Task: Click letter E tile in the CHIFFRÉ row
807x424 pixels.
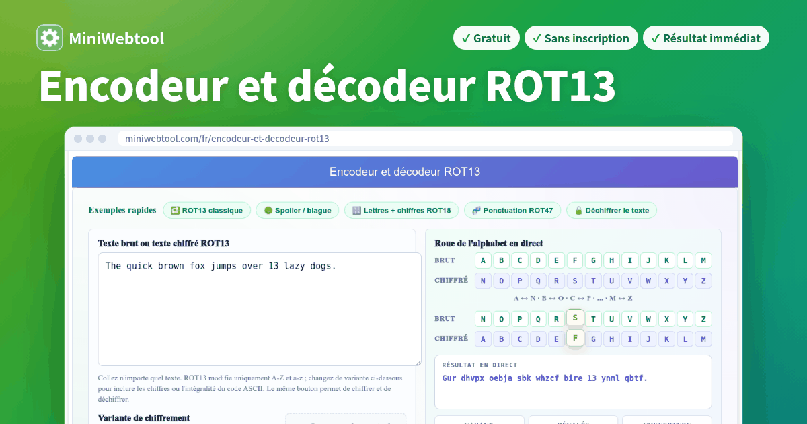Action: point(556,339)
